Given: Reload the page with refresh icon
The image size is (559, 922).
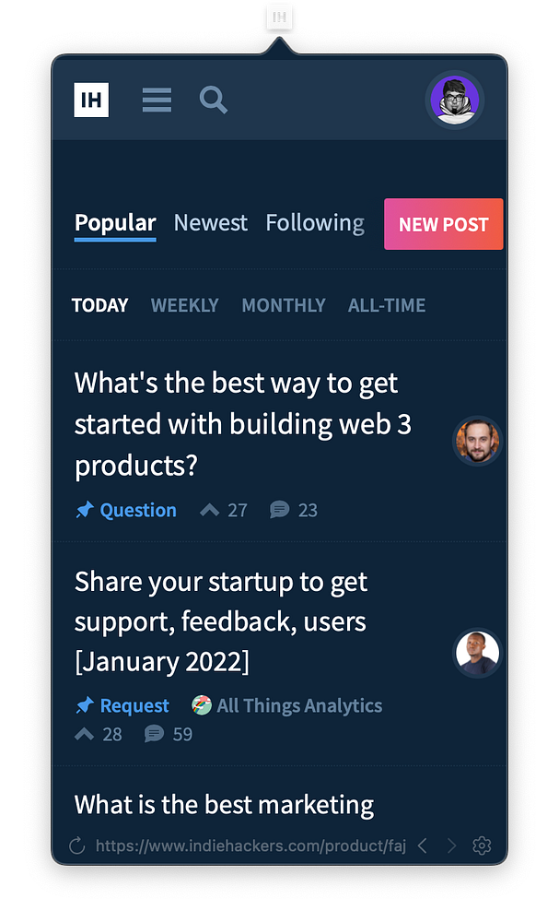Looking at the screenshot, I should [77, 845].
